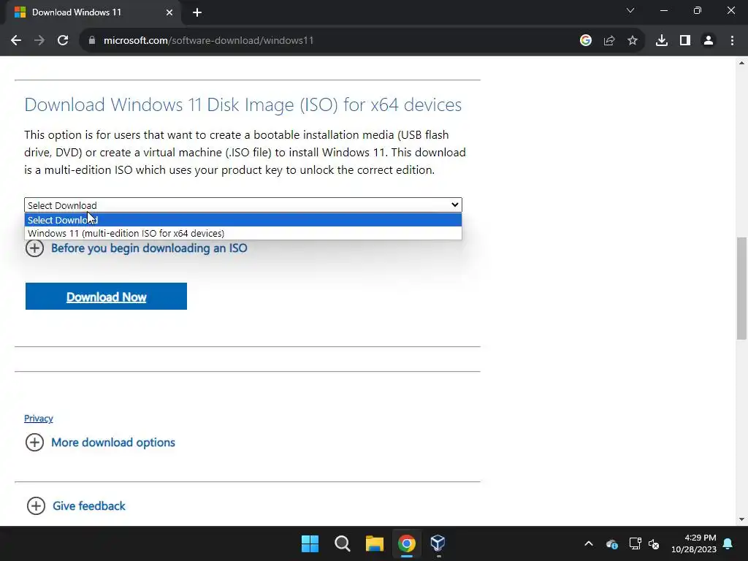Click the address bar URL

click(x=208, y=41)
